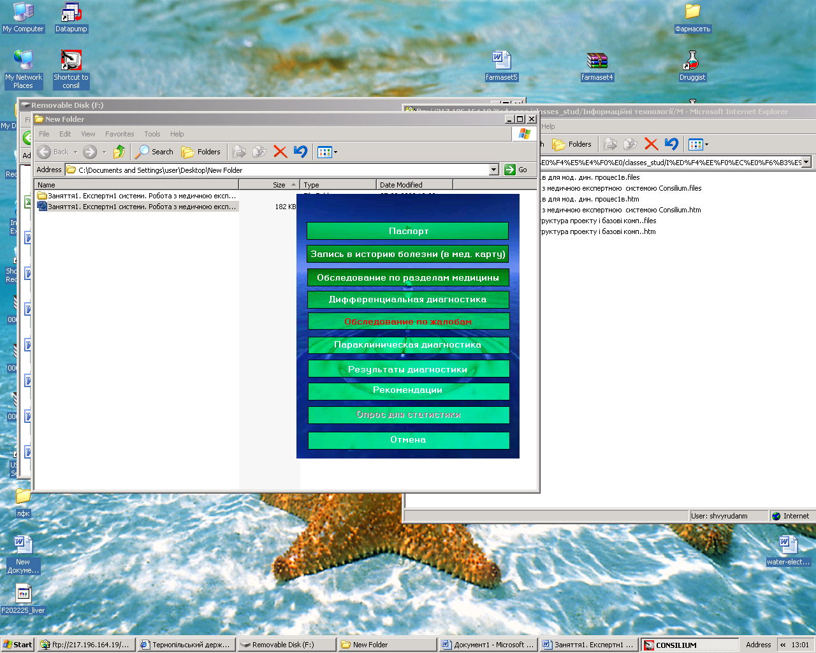Select the Заняття1 folder row in file list
This screenshot has width=816, height=653.
click(137, 196)
